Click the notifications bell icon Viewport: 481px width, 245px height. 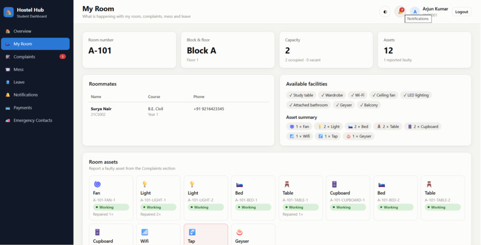point(400,12)
